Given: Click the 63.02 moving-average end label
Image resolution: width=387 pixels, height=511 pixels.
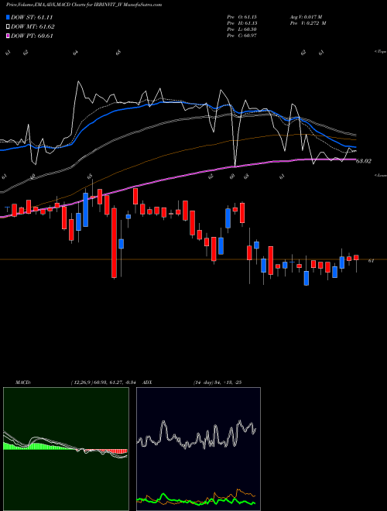Looking at the screenshot, I should [364, 161].
